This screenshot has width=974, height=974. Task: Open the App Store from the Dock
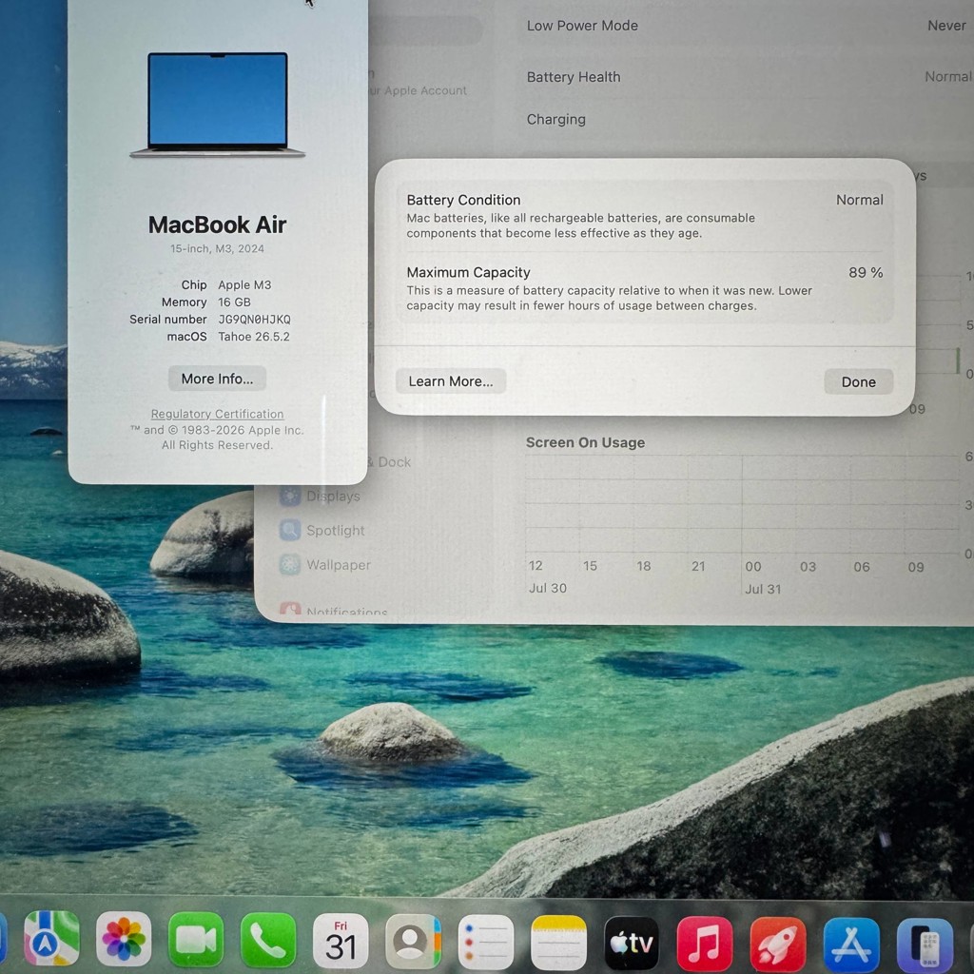point(851,945)
